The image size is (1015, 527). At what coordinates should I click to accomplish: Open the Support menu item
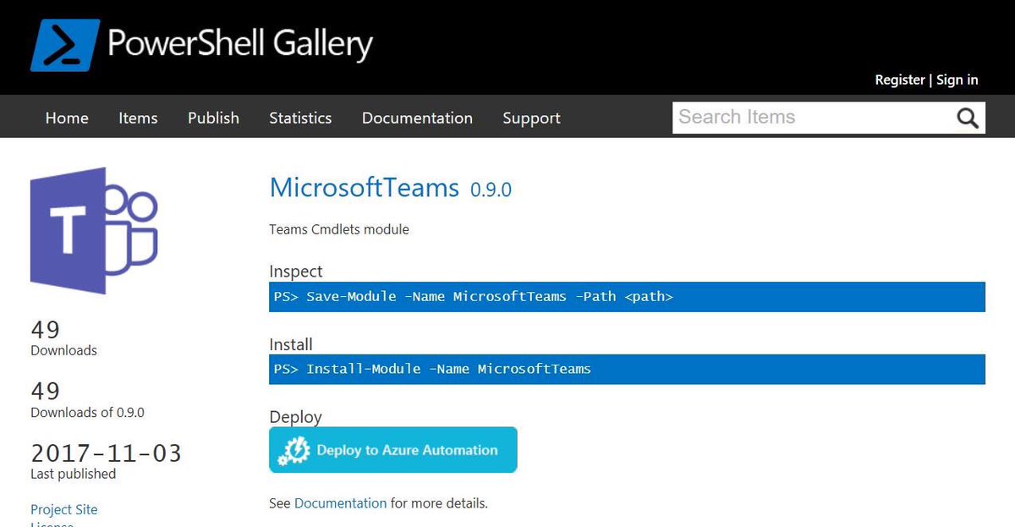531,118
